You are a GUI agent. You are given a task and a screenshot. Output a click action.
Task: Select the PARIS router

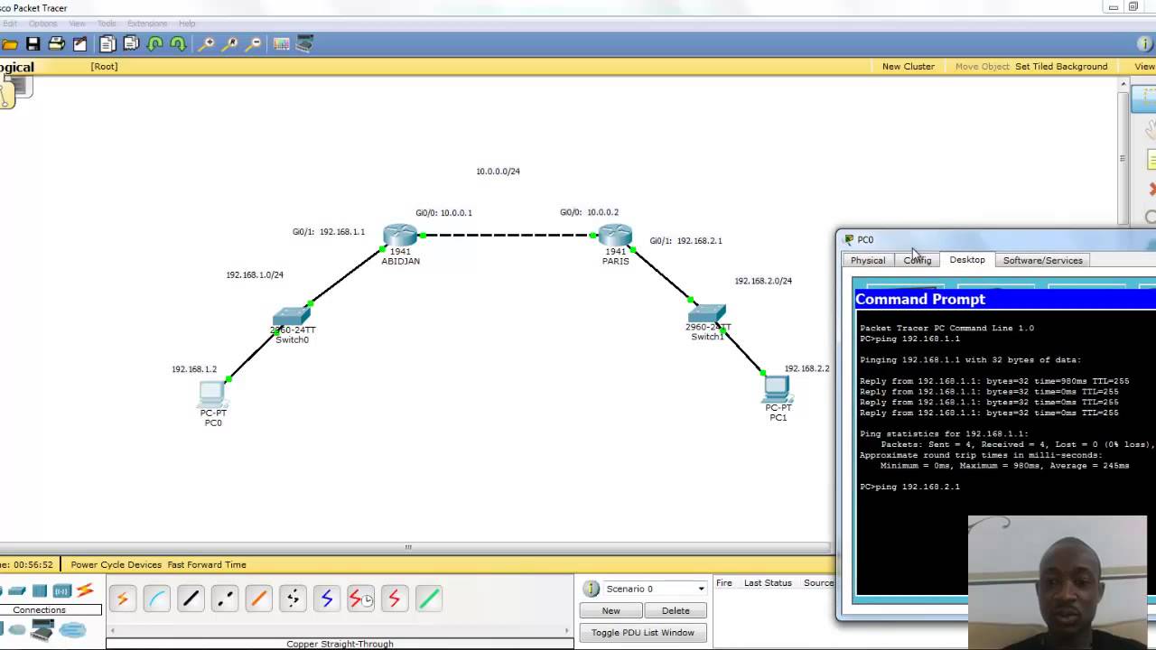[615, 237]
